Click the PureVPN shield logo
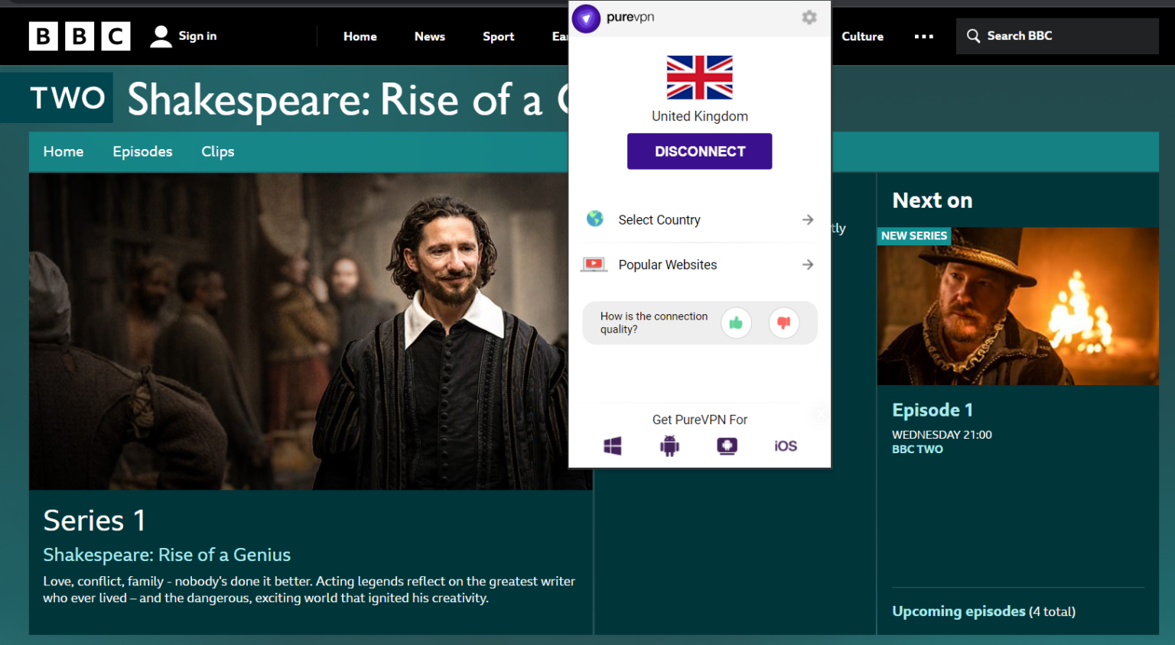Image resolution: width=1175 pixels, height=645 pixels. 585,18
